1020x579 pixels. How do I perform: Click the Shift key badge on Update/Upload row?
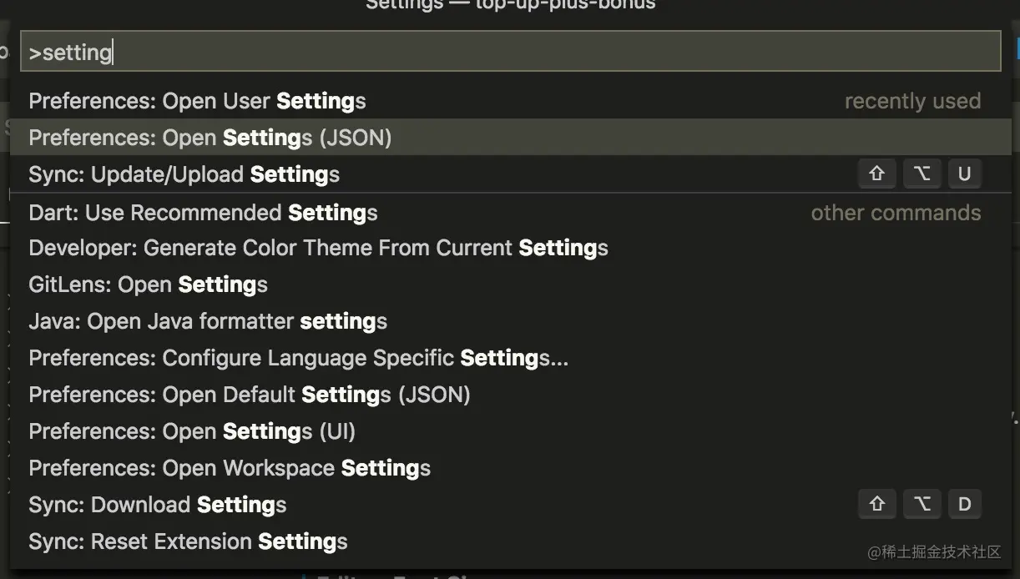pyautogui.click(x=876, y=174)
